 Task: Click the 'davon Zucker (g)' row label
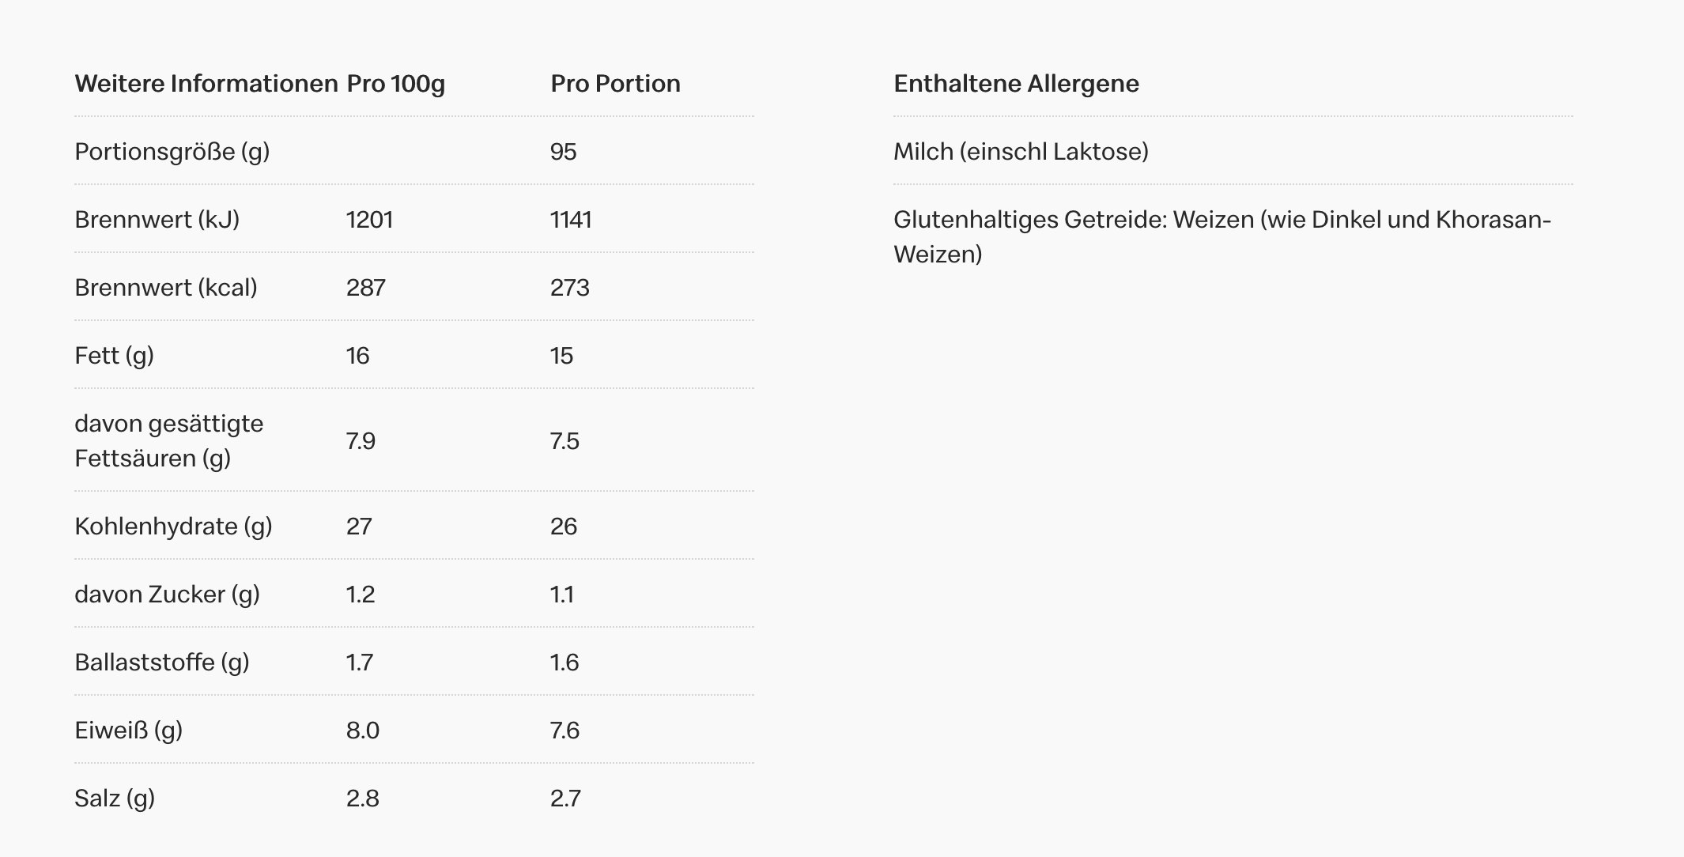(x=167, y=595)
